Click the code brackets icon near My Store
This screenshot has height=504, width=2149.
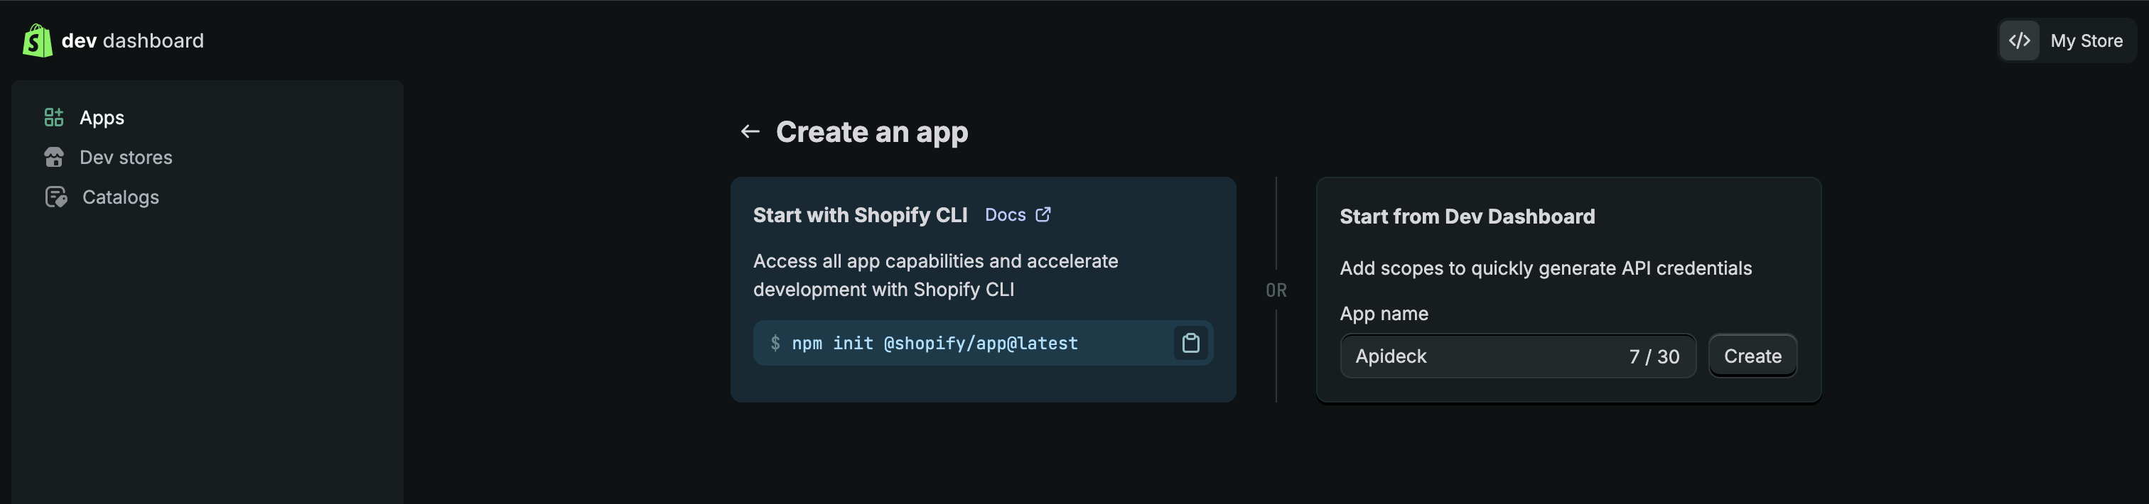[2019, 40]
